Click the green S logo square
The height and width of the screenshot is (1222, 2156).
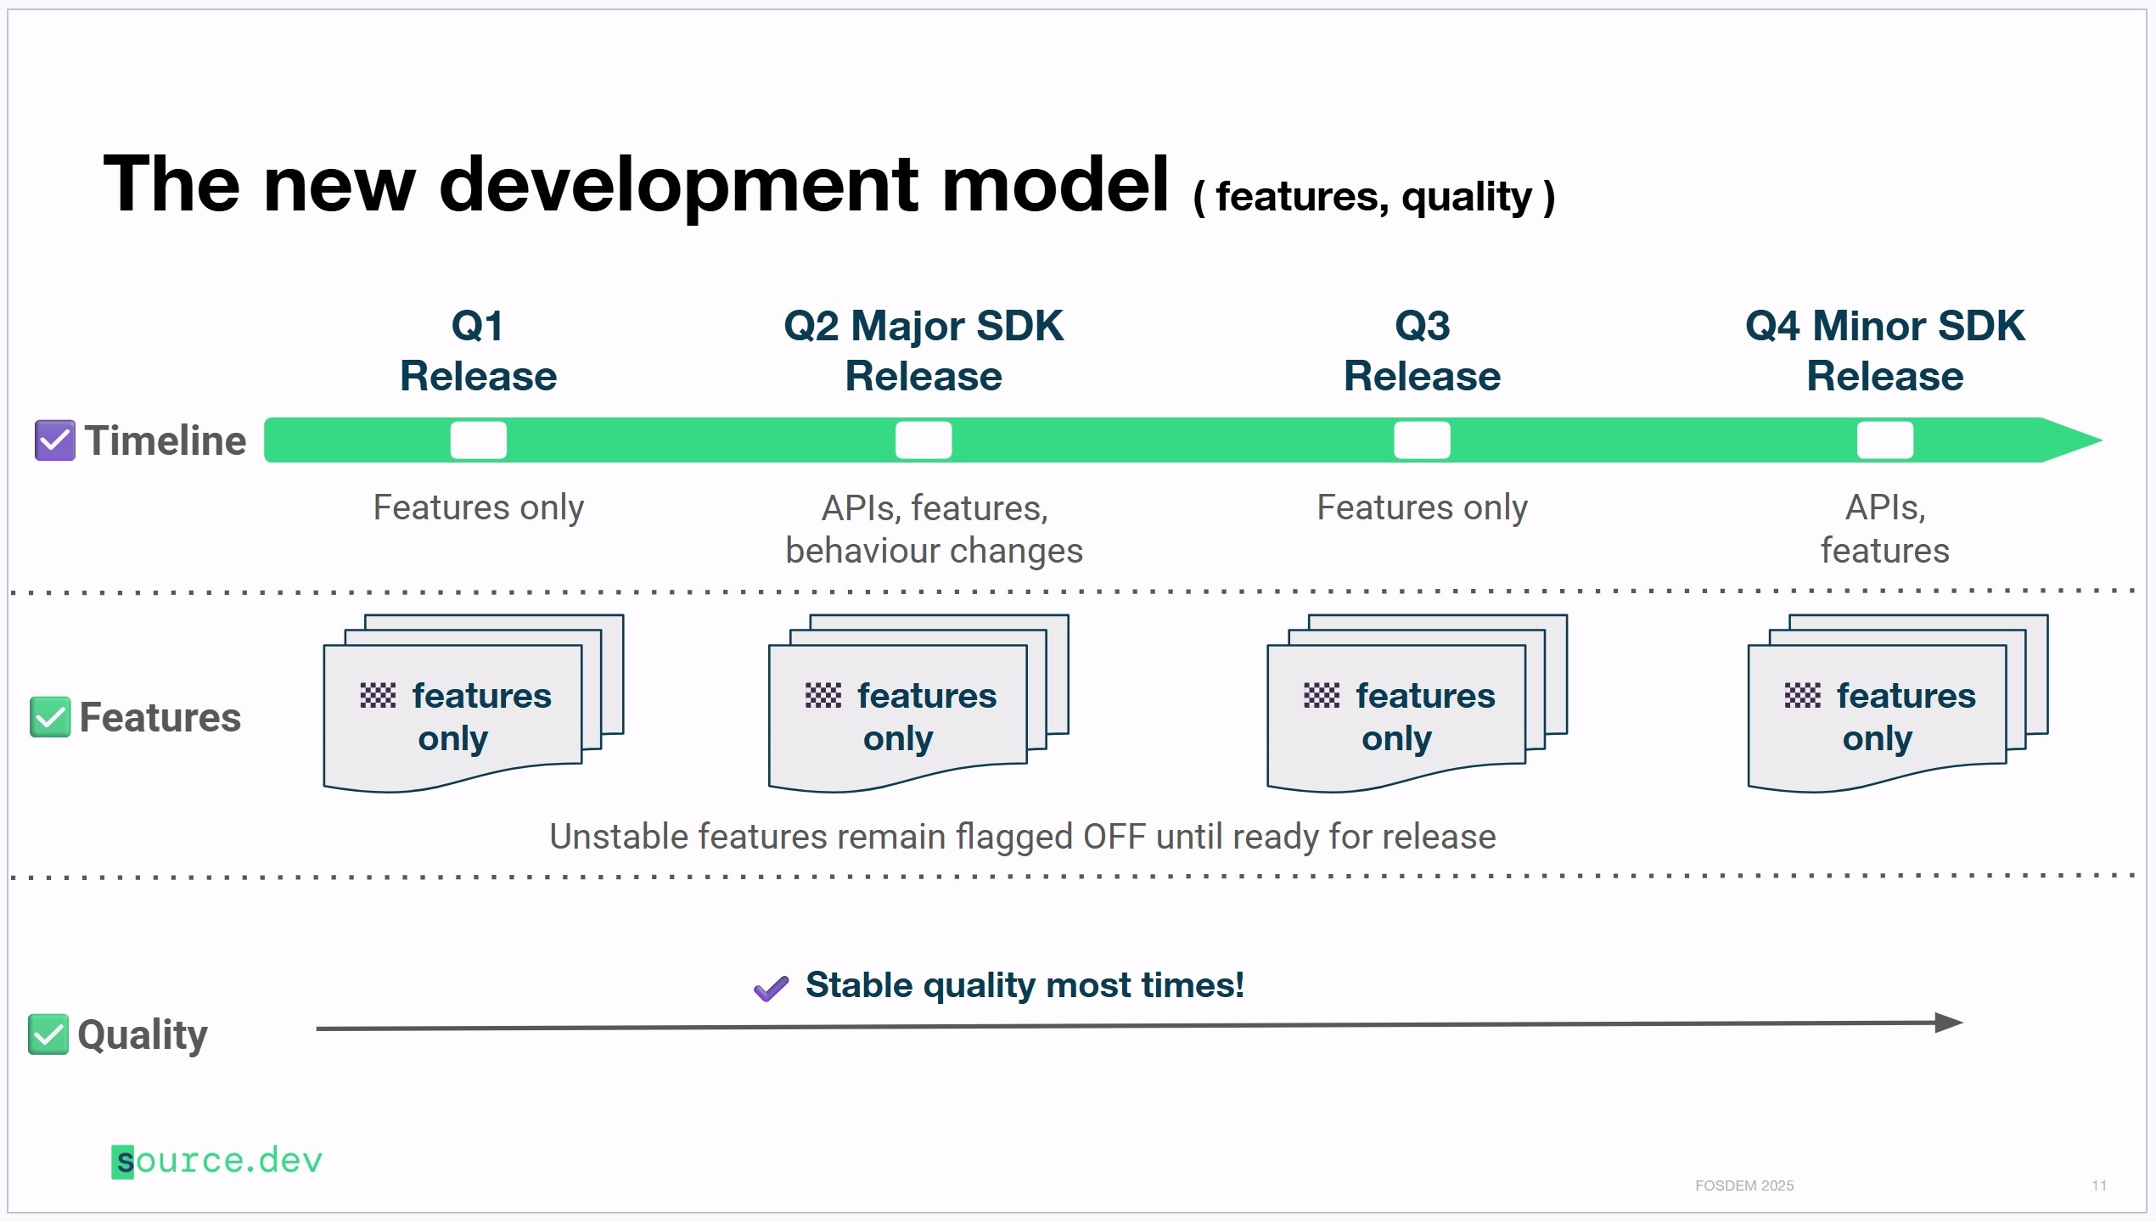[x=123, y=1162]
